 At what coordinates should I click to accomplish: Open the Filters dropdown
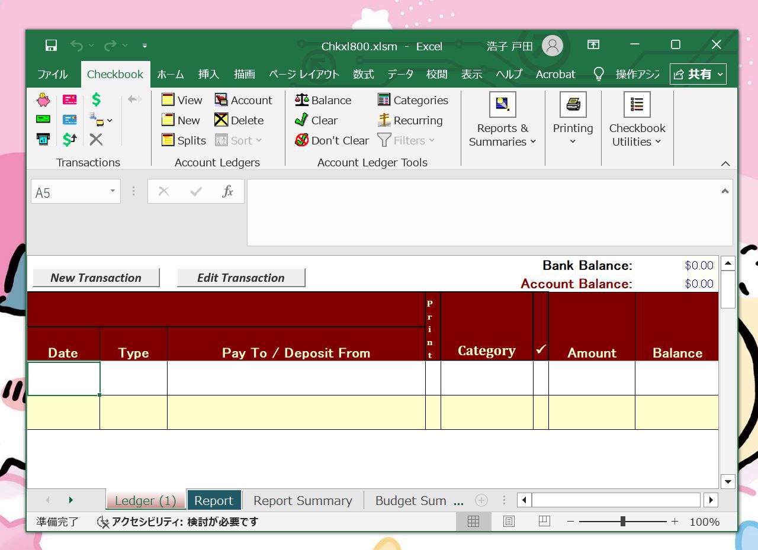(x=406, y=140)
